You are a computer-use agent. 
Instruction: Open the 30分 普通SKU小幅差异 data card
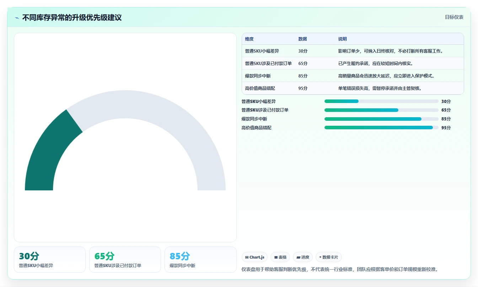(x=50, y=260)
